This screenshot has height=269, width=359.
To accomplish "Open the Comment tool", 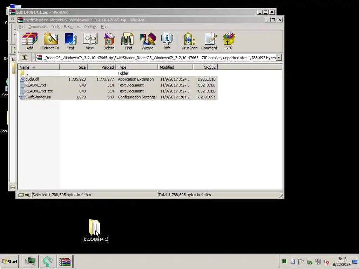I will pos(209,41).
